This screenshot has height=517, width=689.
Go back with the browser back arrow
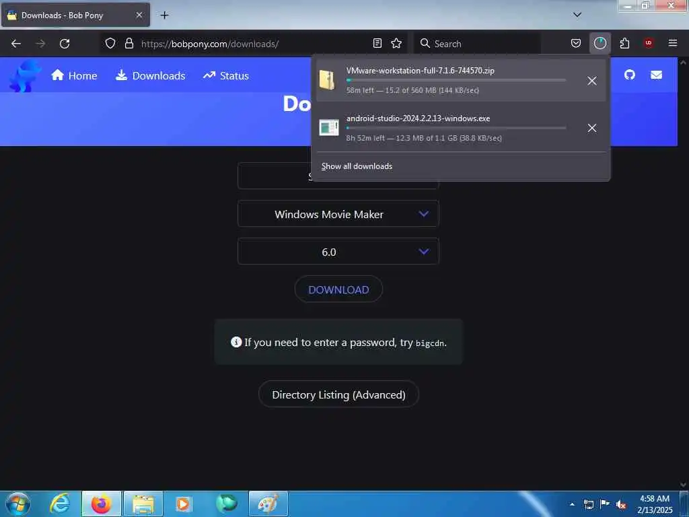[x=16, y=44]
